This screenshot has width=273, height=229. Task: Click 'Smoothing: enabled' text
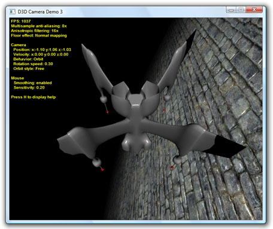(33, 83)
